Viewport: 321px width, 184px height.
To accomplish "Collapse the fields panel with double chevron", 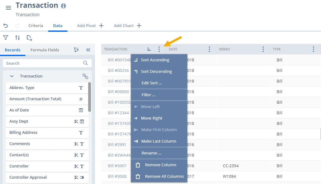I will pos(88,50).
